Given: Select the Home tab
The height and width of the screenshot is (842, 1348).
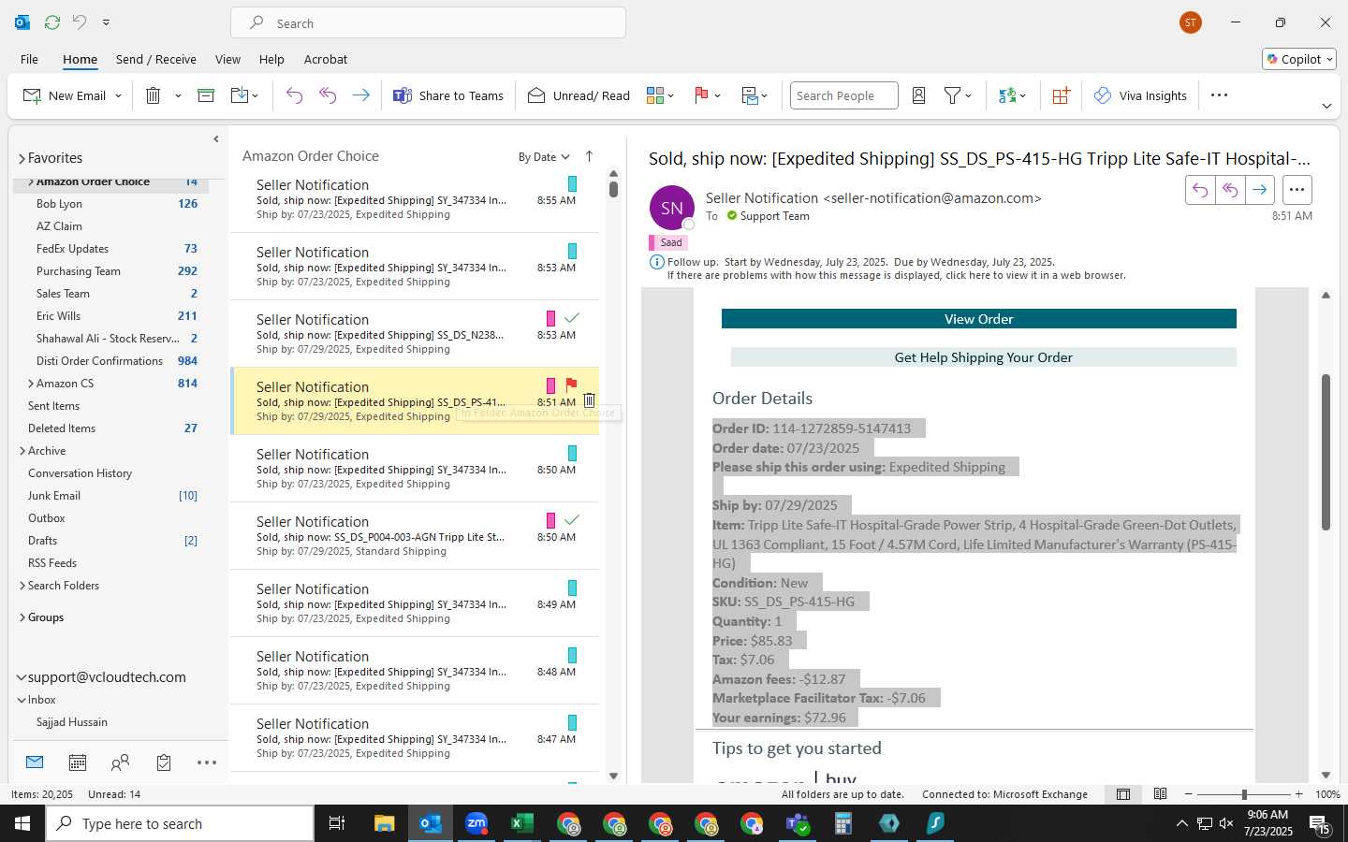Looking at the screenshot, I should pos(80,59).
